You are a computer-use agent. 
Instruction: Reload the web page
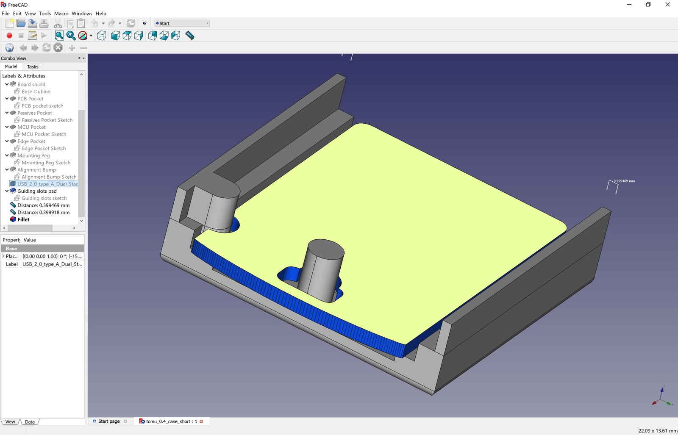coord(46,47)
